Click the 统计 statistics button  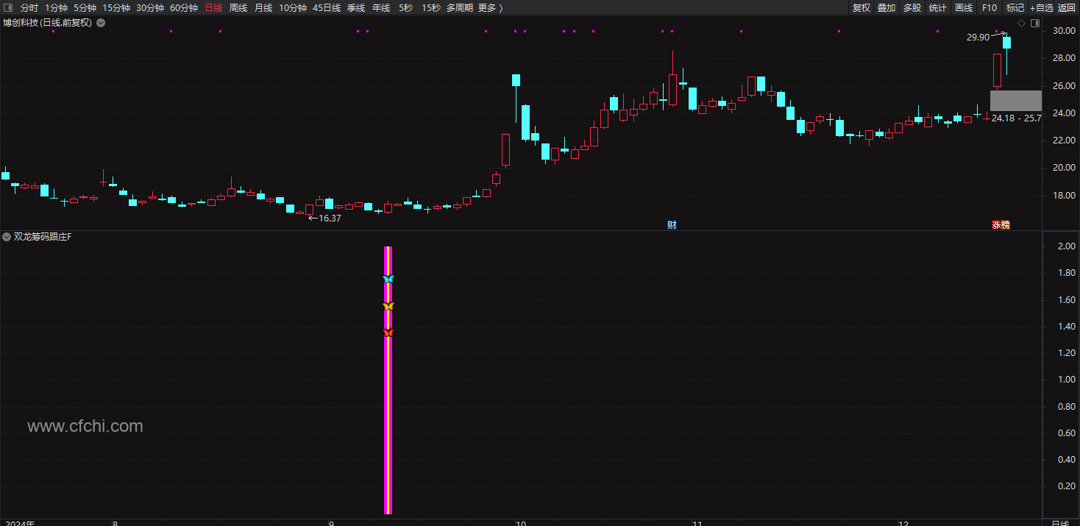tap(938, 8)
